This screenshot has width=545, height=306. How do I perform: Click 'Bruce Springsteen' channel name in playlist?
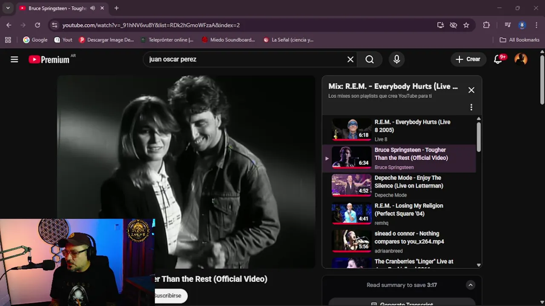point(394,167)
